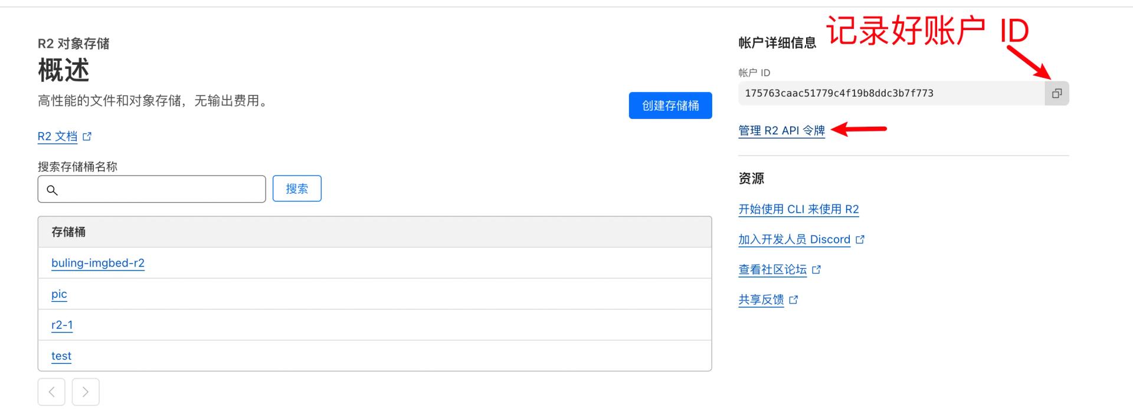Go to next page with the right chevron
This screenshot has width=1133, height=409.
(86, 392)
